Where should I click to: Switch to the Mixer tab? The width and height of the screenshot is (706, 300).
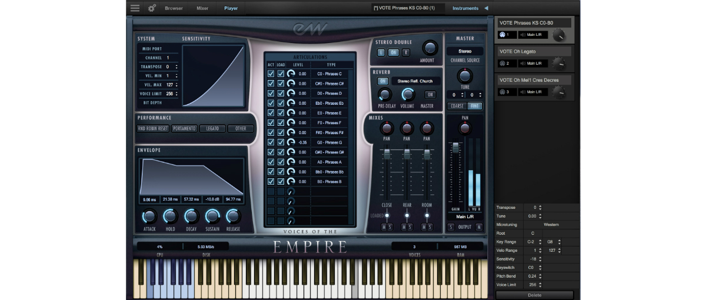[202, 8]
